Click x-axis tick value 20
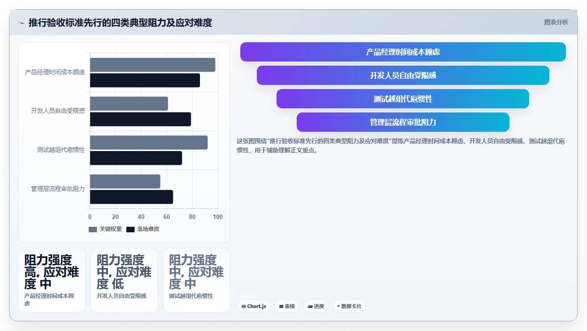The image size is (587, 331). tap(116, 217)
